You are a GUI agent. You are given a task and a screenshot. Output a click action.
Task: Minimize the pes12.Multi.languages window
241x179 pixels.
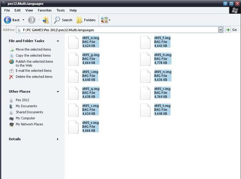[225, 3]
